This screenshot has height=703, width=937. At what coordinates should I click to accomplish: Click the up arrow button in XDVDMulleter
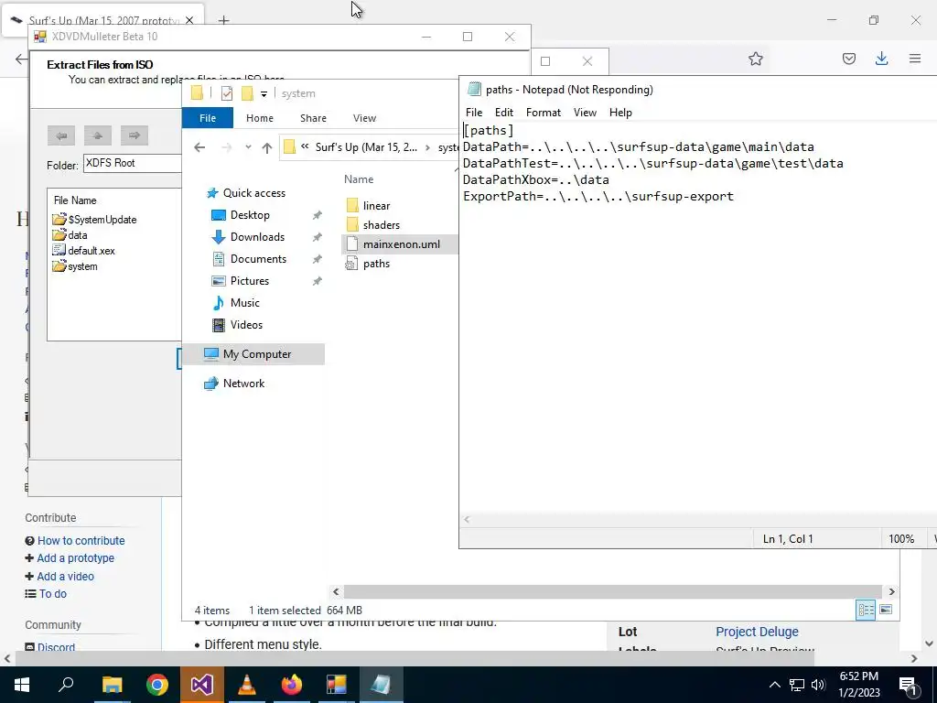(x=97, y=135)
